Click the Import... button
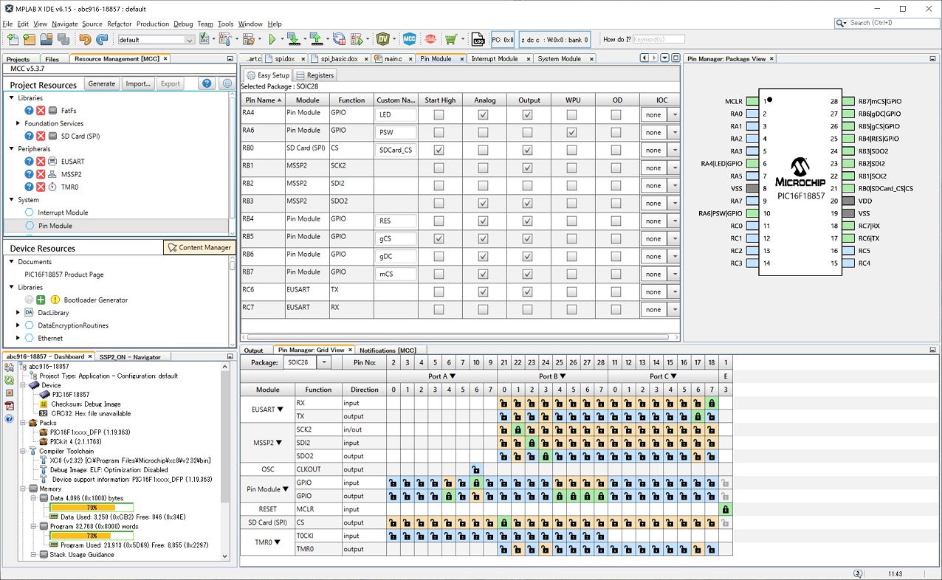Viewport: 942px width, 580px height. click(138, 84)
